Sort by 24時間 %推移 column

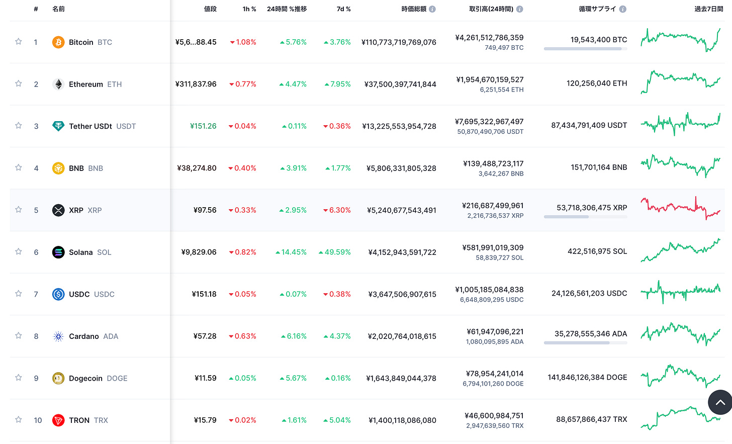(287, 9)
